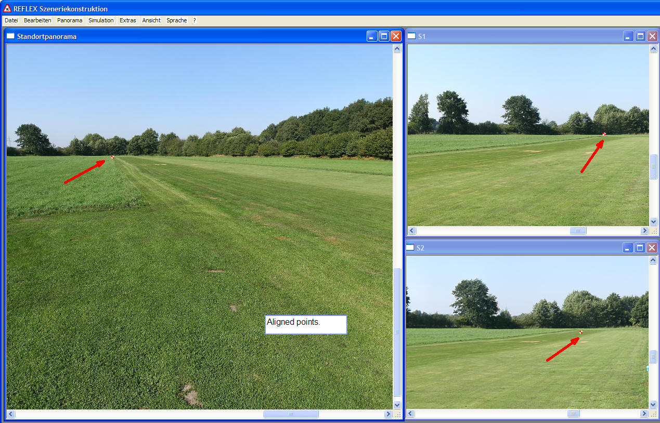
Task: Open the Bearbeiten menu
Action: coord(37,20)
